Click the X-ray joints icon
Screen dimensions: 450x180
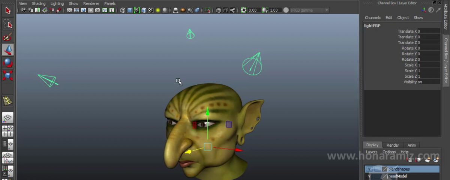point(233,10)
